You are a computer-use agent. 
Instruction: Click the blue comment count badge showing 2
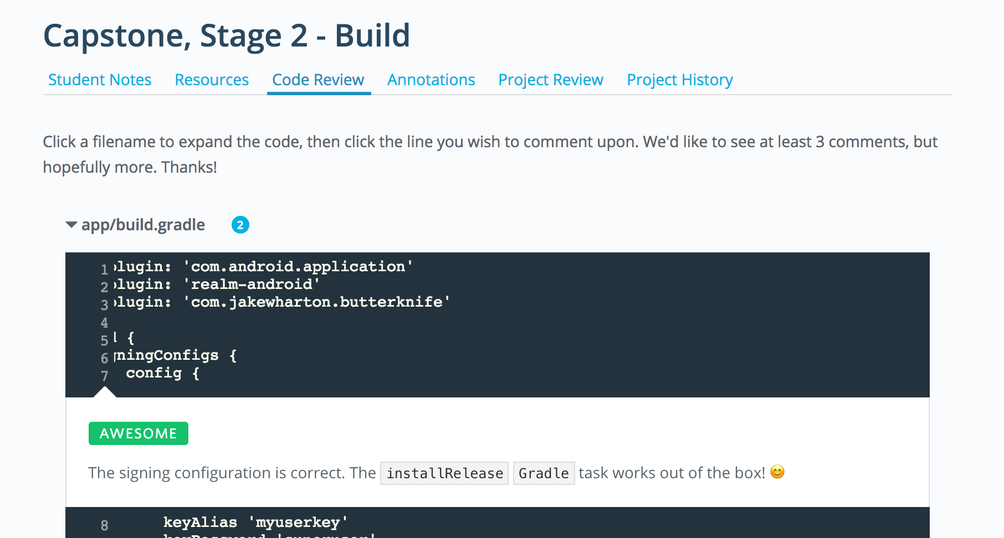240,225
